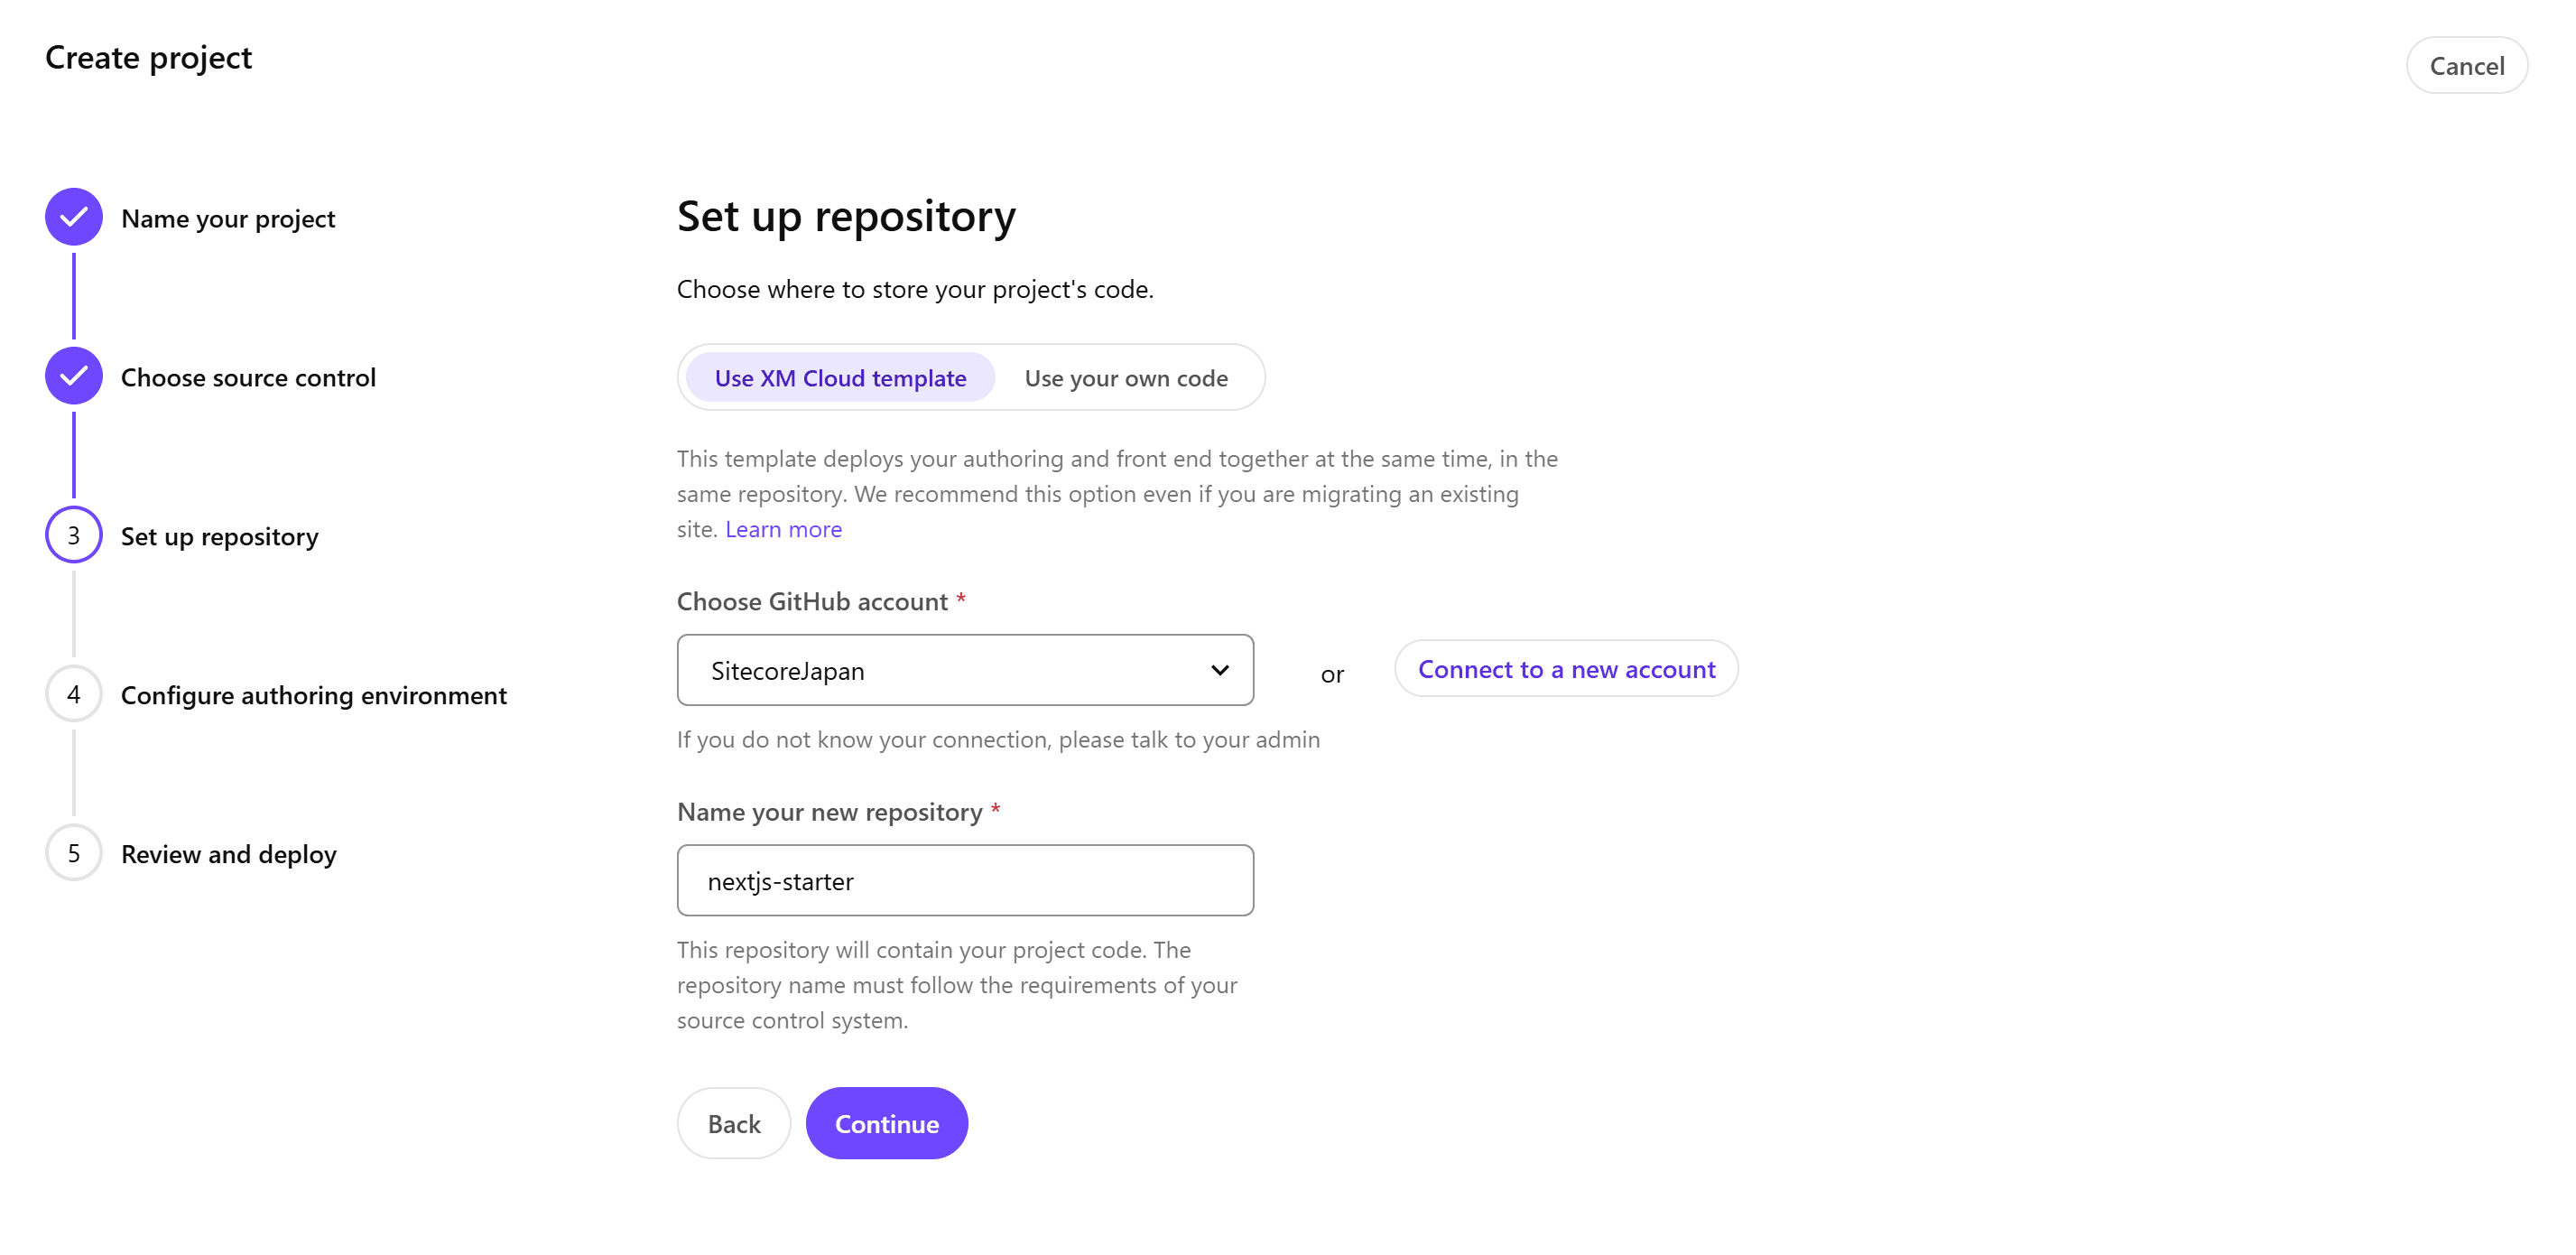Click the step 3 circle icon
Image resolution: width=2576 pixels, height=1255 pixels.
tap(73, 535)
